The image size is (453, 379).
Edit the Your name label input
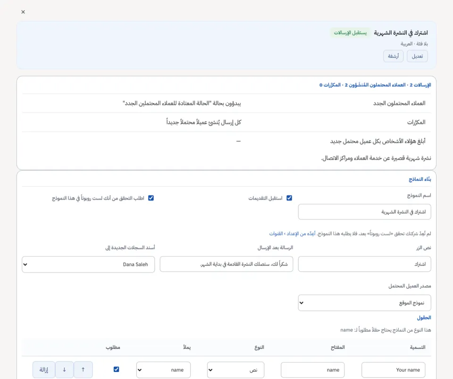[393, 370]
